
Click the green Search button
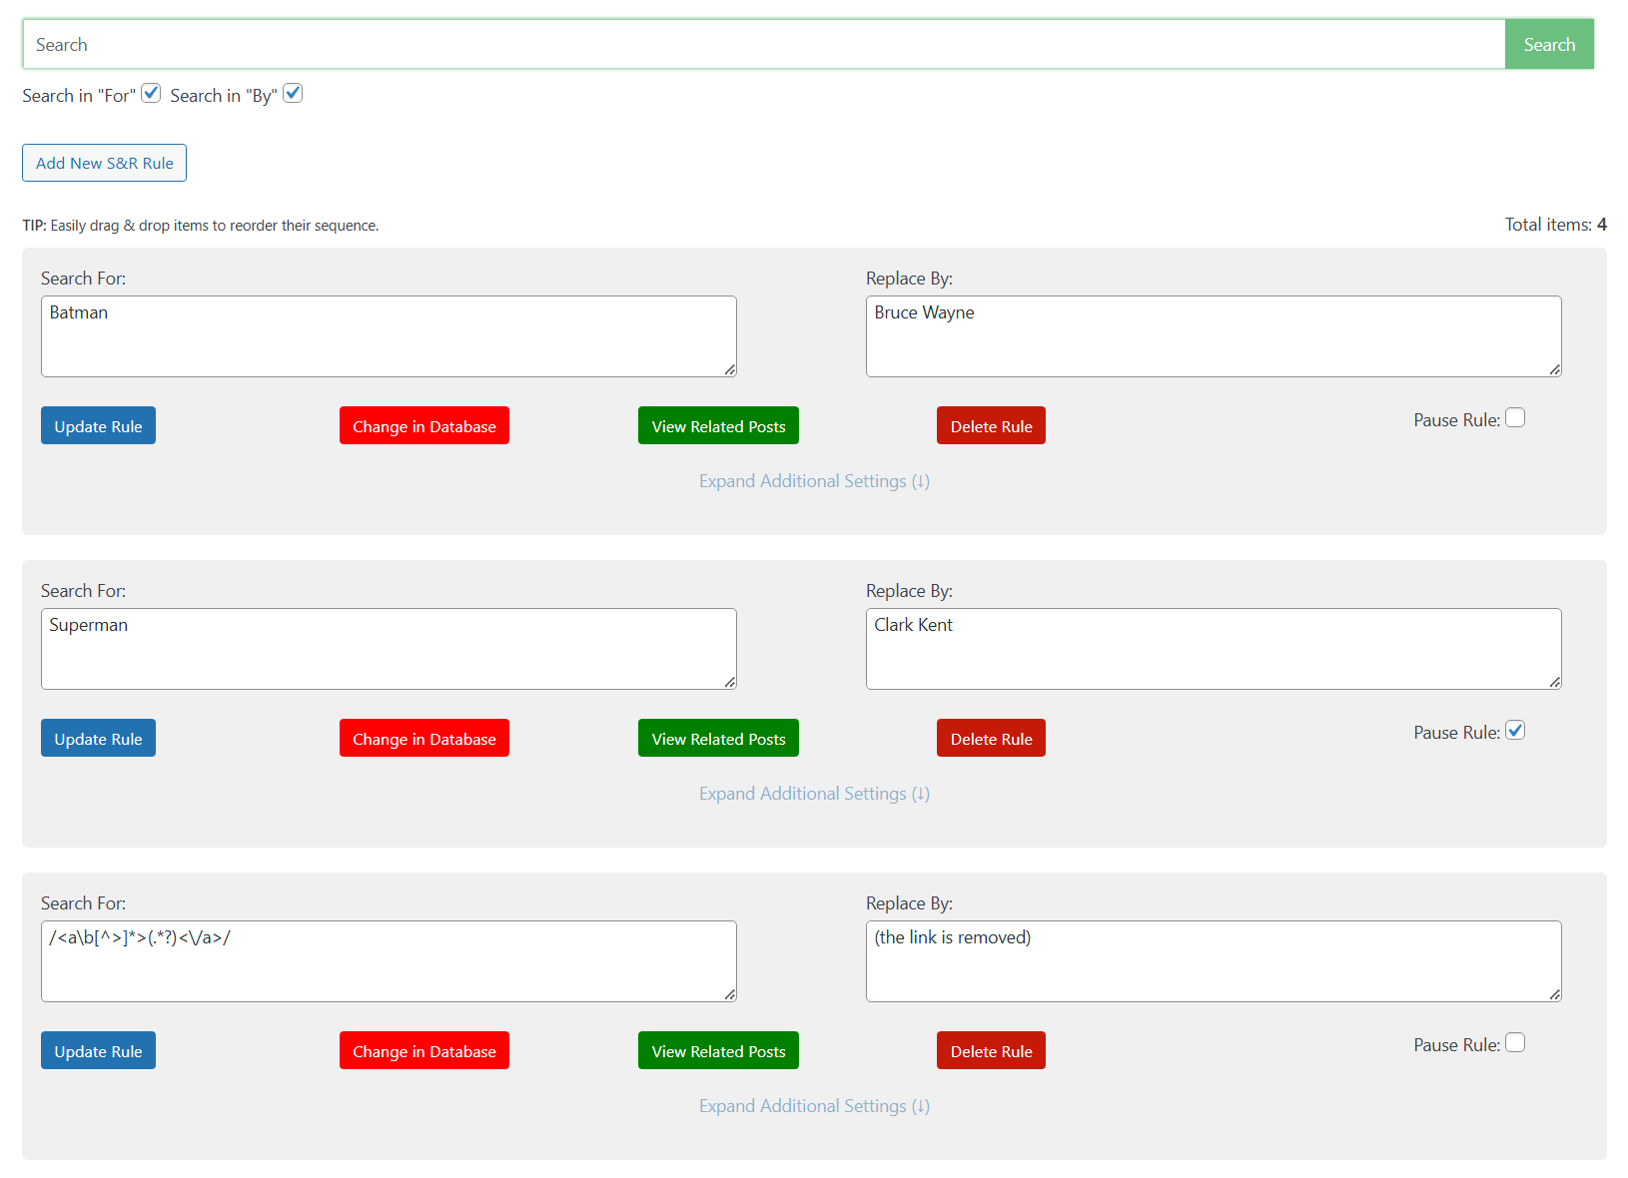[1548, 45]
